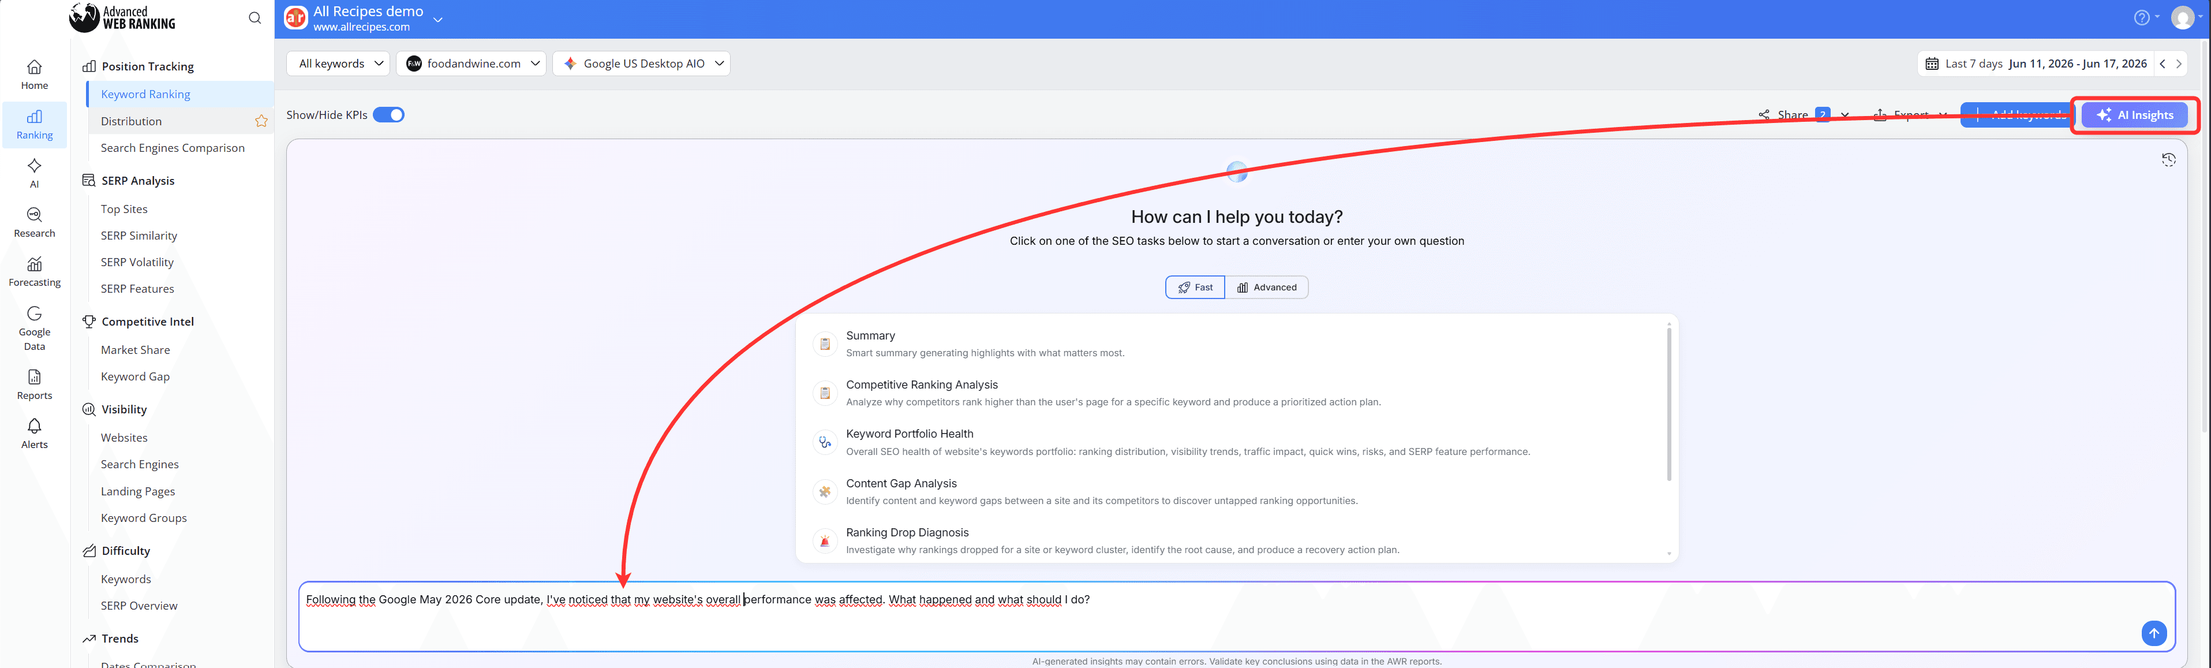The height and width of the screenshot is (668, 2211).
Task: Open Keywords under Difficulty
Action: [126, 579]
